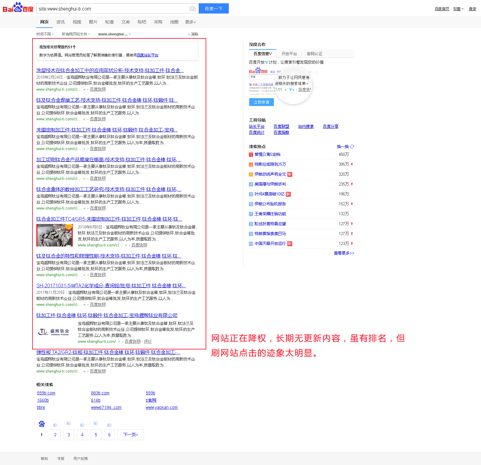The width and height of the screenshot is (481, 465).
Task: Open related search 559ti com
Action: pyautogui.click(x=46, y=393)
